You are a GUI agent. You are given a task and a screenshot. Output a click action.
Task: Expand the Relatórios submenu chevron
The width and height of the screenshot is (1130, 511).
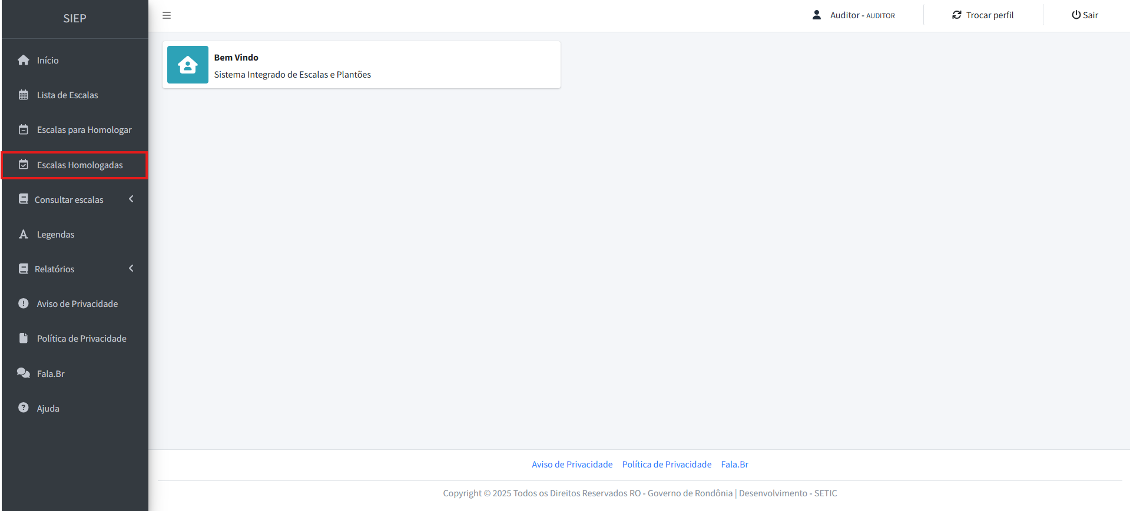click(131, 269)
